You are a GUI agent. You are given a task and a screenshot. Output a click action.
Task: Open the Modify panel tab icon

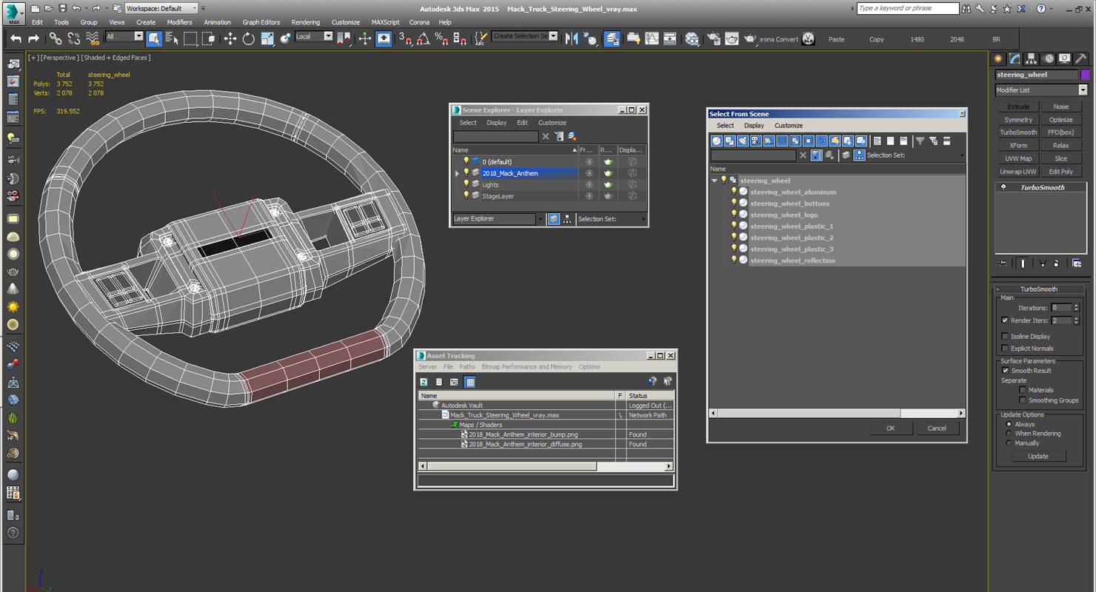pyautogui.click(x=1015, y=58)
